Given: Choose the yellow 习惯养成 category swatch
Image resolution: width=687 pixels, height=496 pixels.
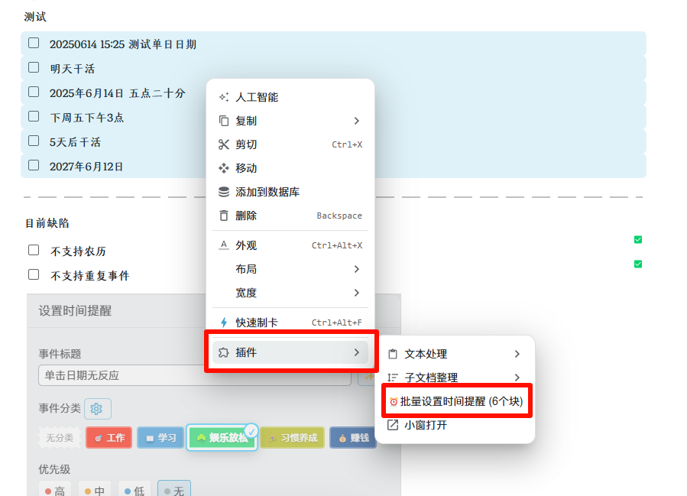Looking at the screenshot, I should tap(293, 438).
